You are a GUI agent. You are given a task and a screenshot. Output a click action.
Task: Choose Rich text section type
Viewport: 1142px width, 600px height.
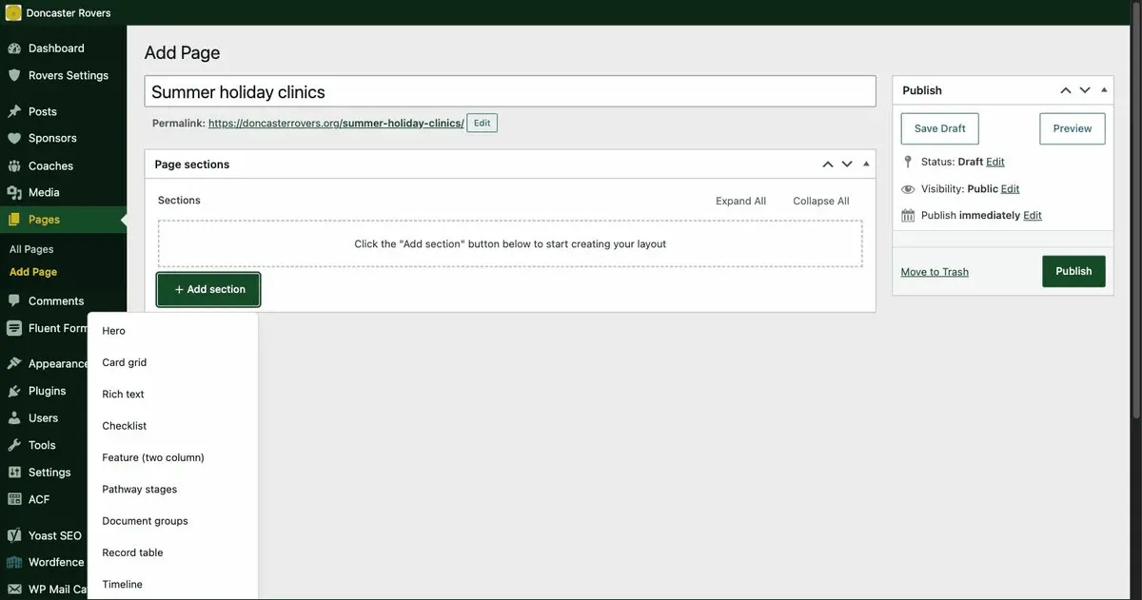click(172, 394)
